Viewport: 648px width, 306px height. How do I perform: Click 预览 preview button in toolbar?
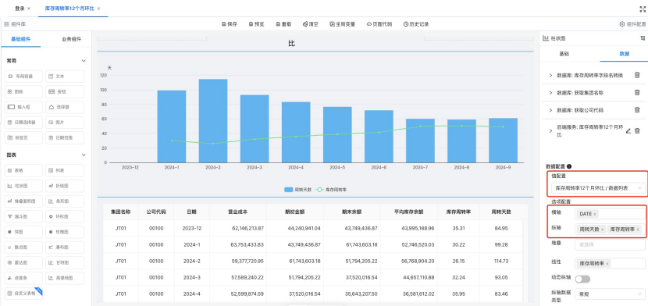[x=256, y=24]
